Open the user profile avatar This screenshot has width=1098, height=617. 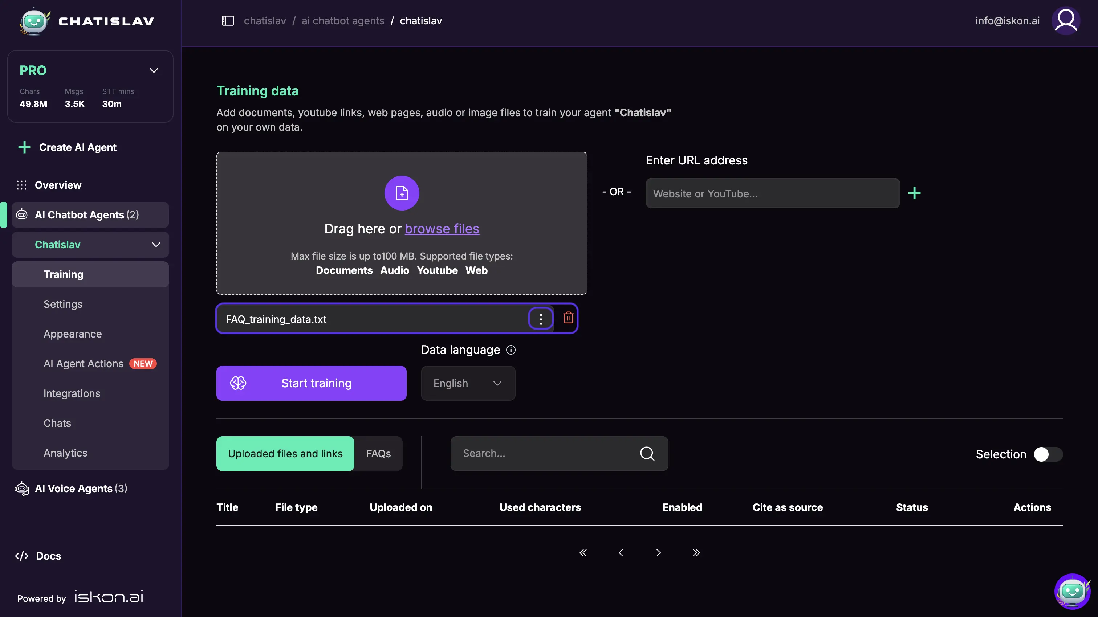(x=1066, y=20)
